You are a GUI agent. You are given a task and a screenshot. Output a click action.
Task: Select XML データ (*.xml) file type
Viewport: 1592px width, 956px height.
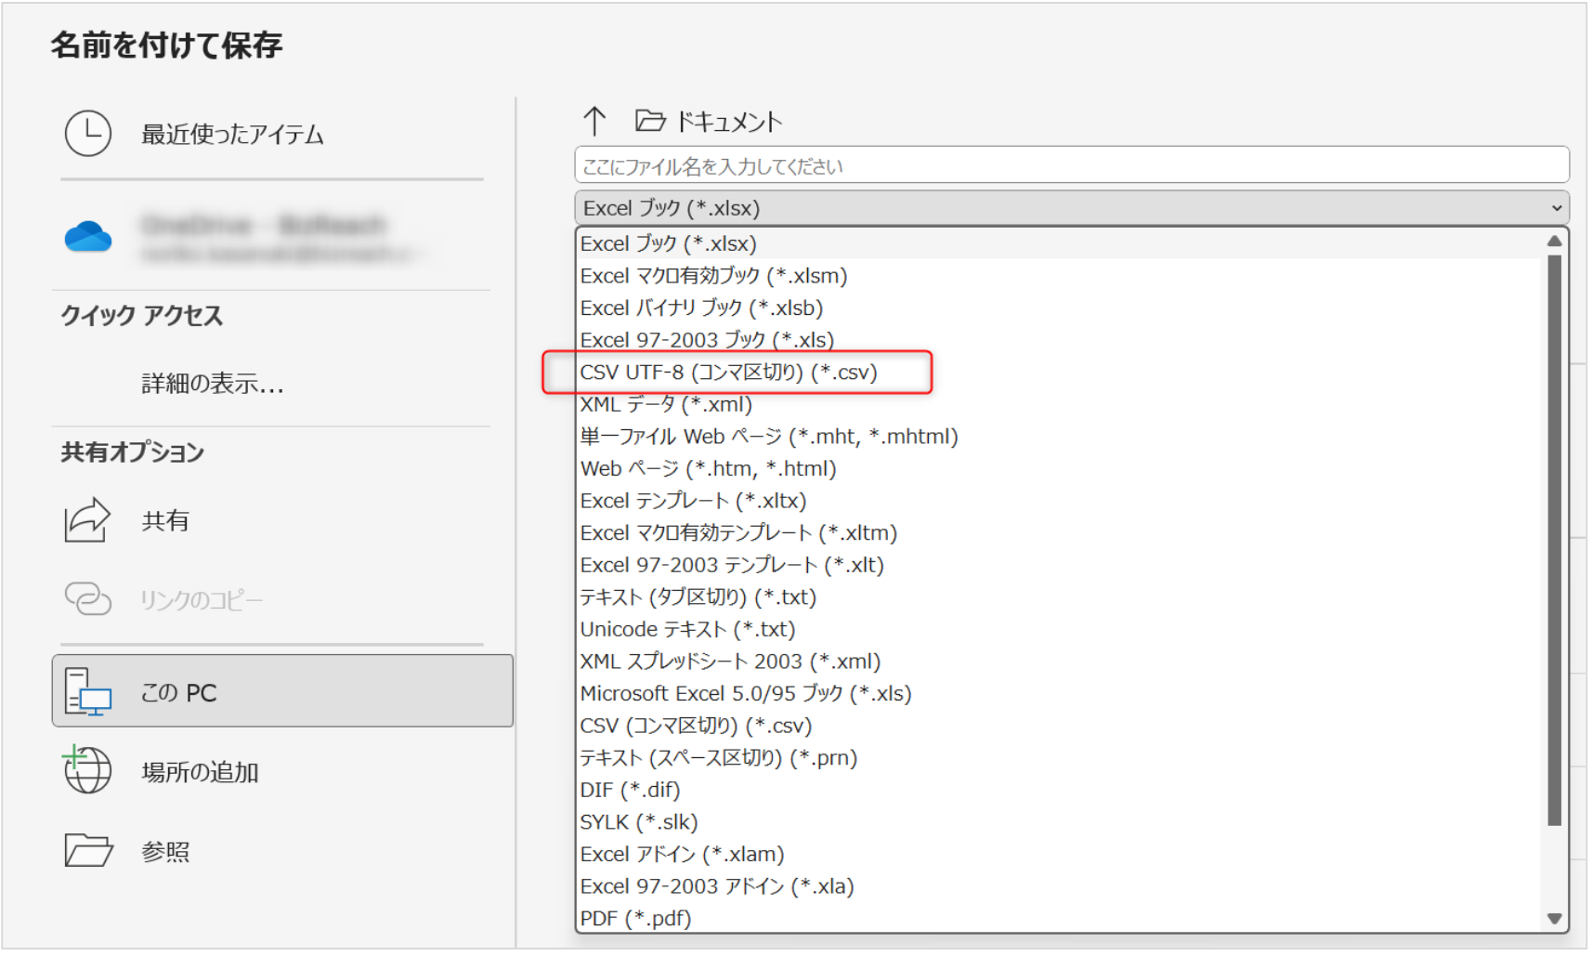click(666, 405)
